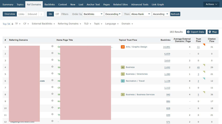Expand the Referring Domains filter
The image size is (222, 124).
click(x=69, y=24)
